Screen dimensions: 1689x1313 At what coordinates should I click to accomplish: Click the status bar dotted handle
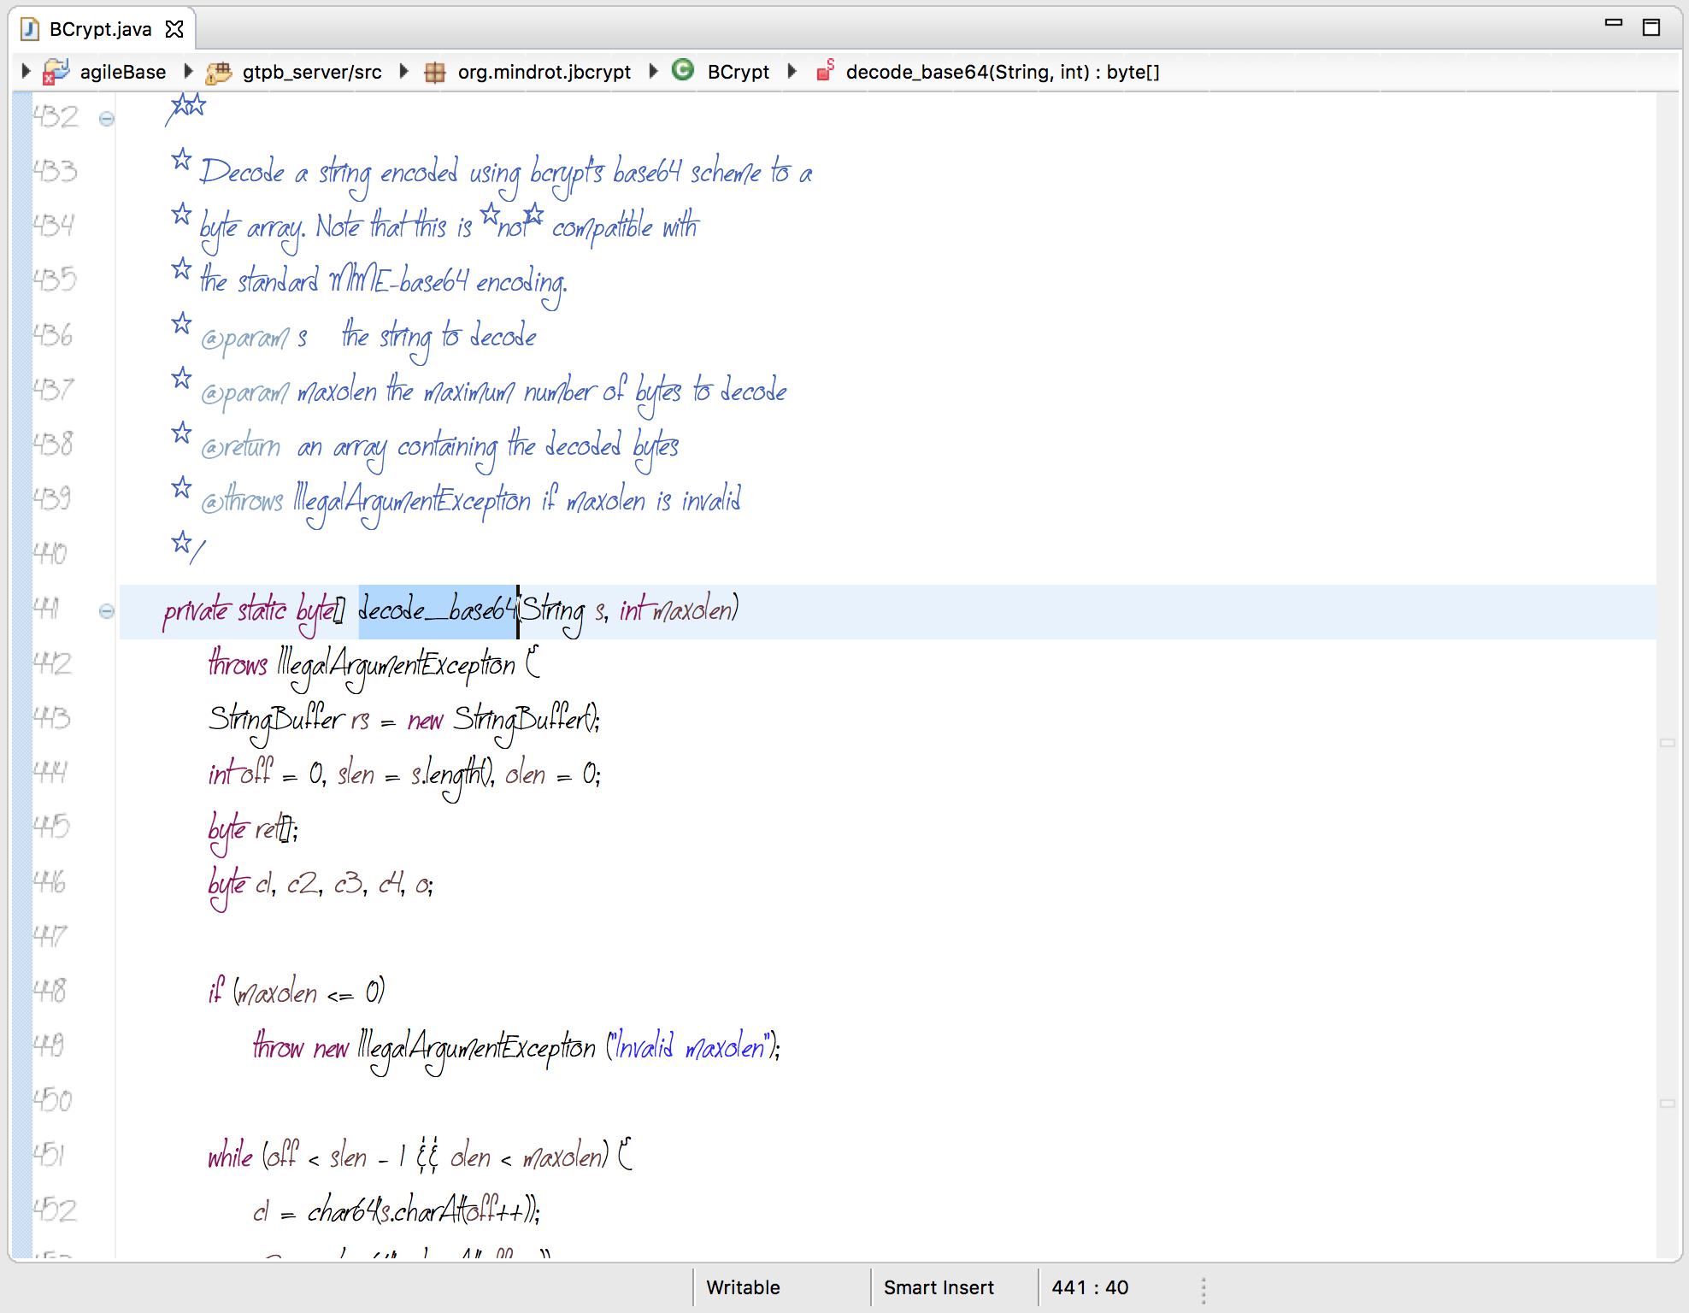click(1203, 1290)
